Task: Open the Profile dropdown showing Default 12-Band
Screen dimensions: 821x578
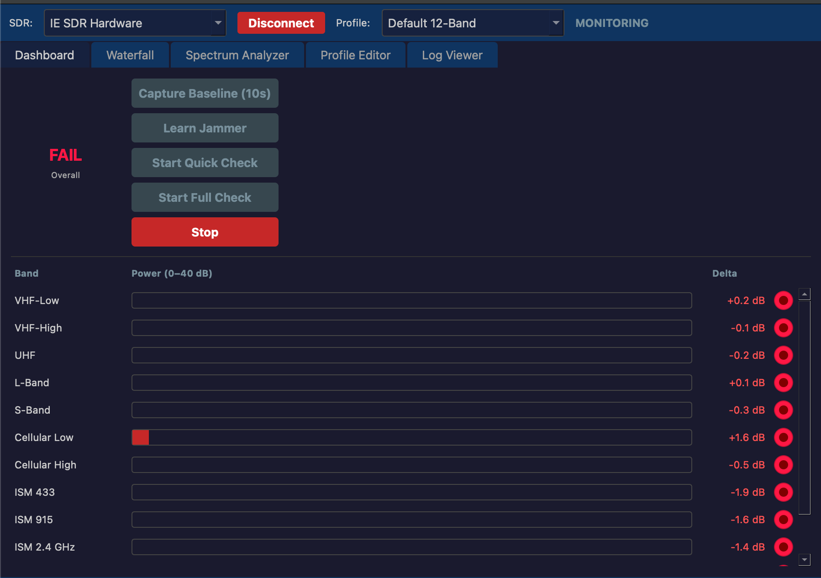Action: [x=473, y=22]
